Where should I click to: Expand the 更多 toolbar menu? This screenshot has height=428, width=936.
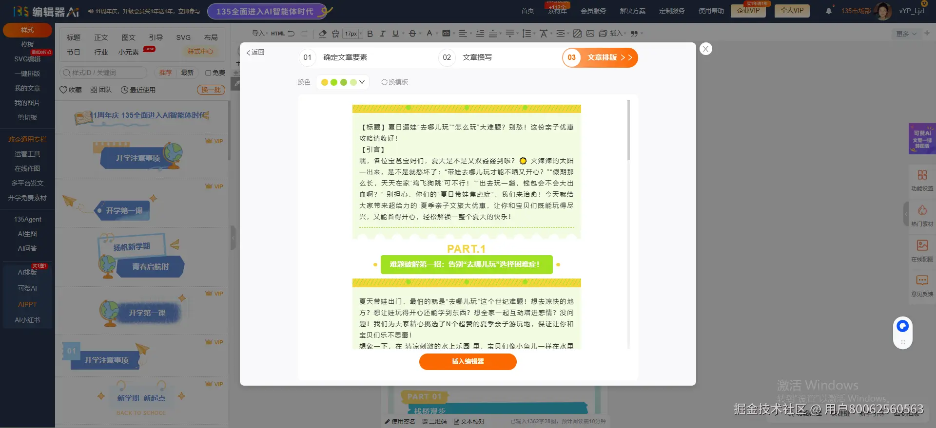(906, 34)
